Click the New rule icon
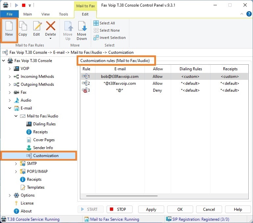This screenshot has height=223, width=253. click(9, 26)
